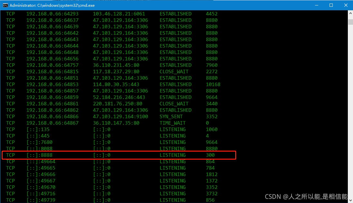Click the cmd icon in the title bar
The image size is (353, 203).
click(5, 5)
